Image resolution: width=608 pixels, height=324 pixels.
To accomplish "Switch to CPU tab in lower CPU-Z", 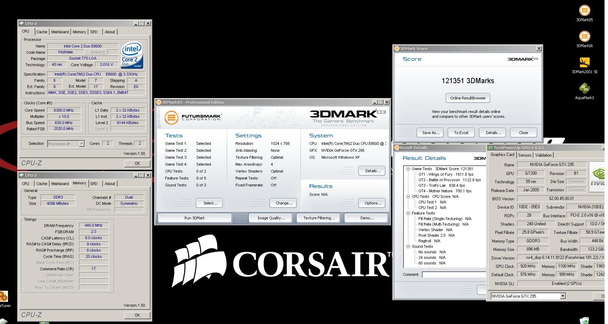I will pos(26,184).
